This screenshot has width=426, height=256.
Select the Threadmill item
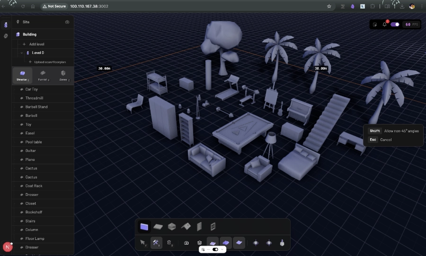click(x=43, y=98)
